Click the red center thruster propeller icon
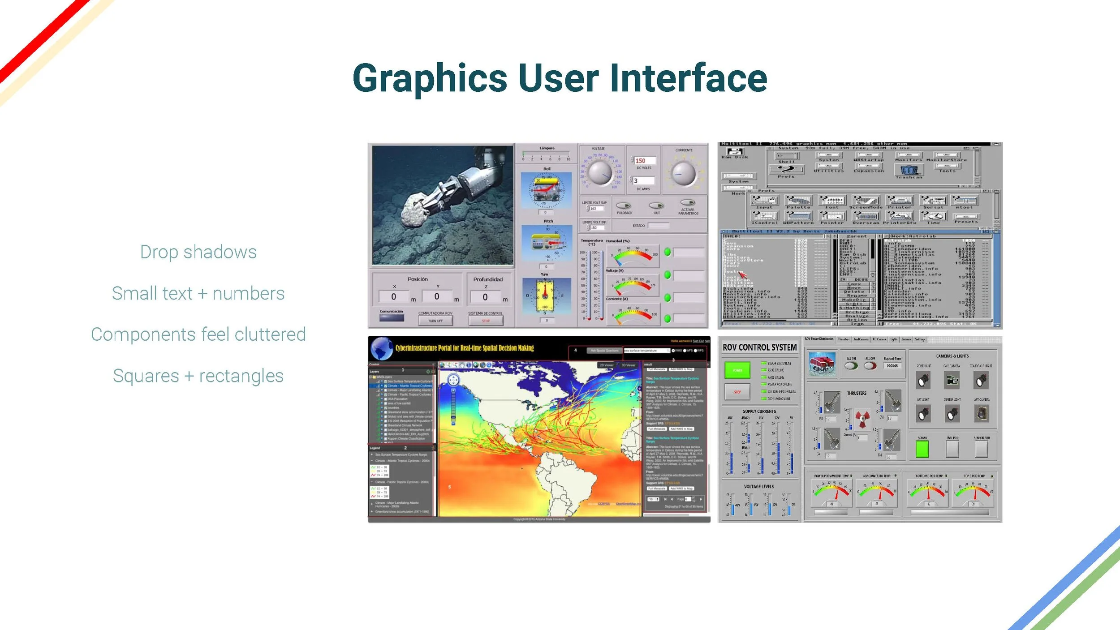The width and height of the screenshot is (1120, 630). pyautogui.click(x=862, y=419)
